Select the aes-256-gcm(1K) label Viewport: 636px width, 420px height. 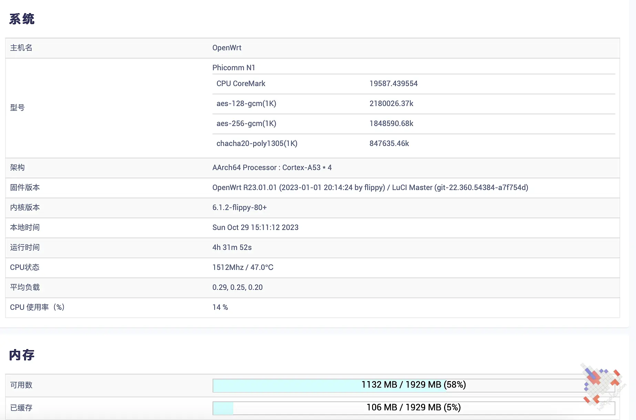(246, 124)
